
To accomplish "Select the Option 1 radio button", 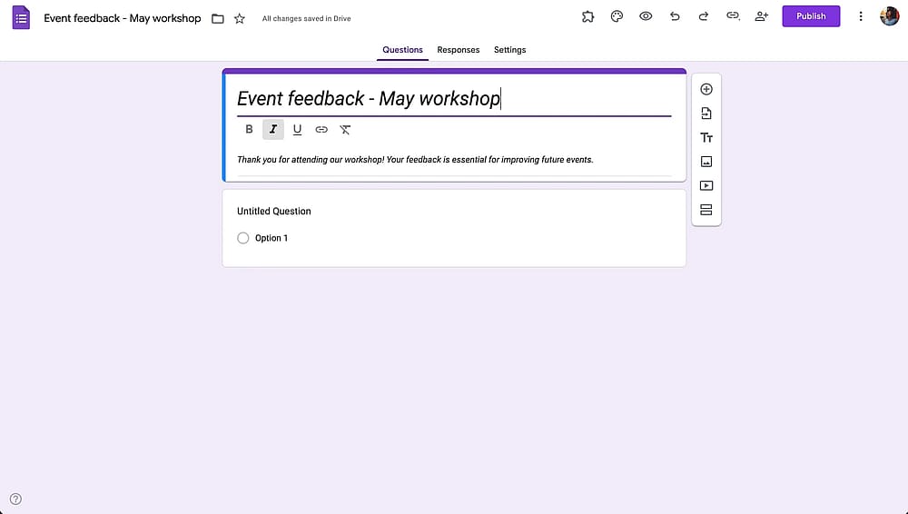I will tap(243, 238).
